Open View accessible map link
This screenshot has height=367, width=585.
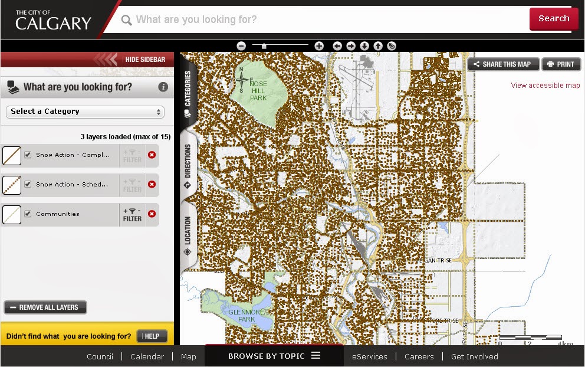[x=545, y=86]
